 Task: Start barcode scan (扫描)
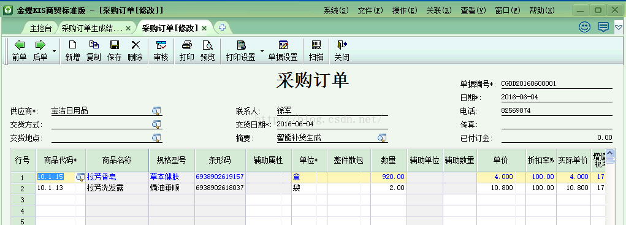click(x=316, y=51)
